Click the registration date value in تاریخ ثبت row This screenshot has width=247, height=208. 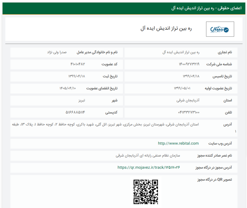[x=76, y=76]
